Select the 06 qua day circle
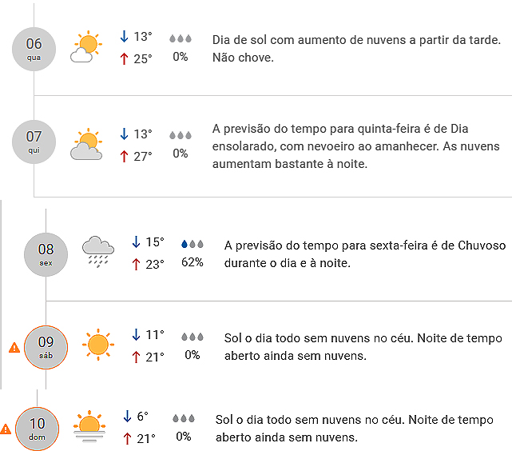The image size is (512, 451). 34,48
